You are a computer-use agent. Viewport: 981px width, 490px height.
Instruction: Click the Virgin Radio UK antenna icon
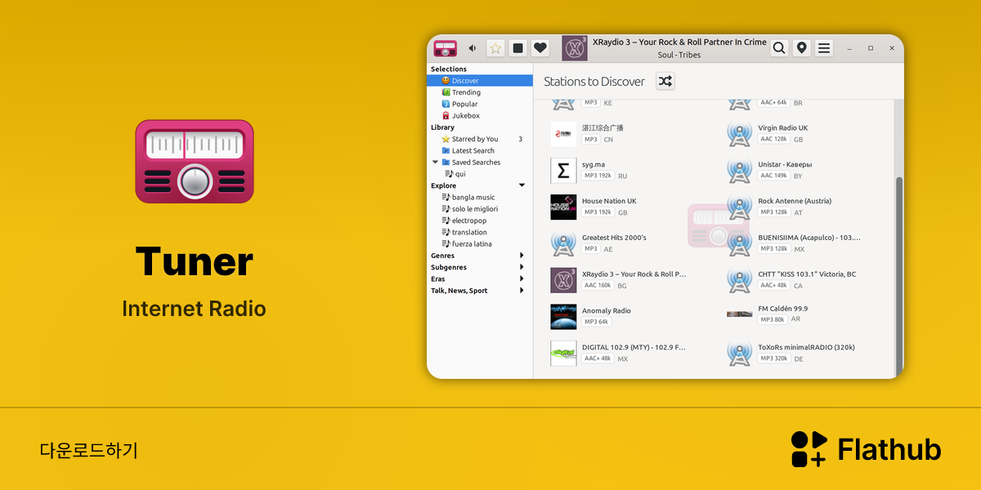(x=739, y=134)
